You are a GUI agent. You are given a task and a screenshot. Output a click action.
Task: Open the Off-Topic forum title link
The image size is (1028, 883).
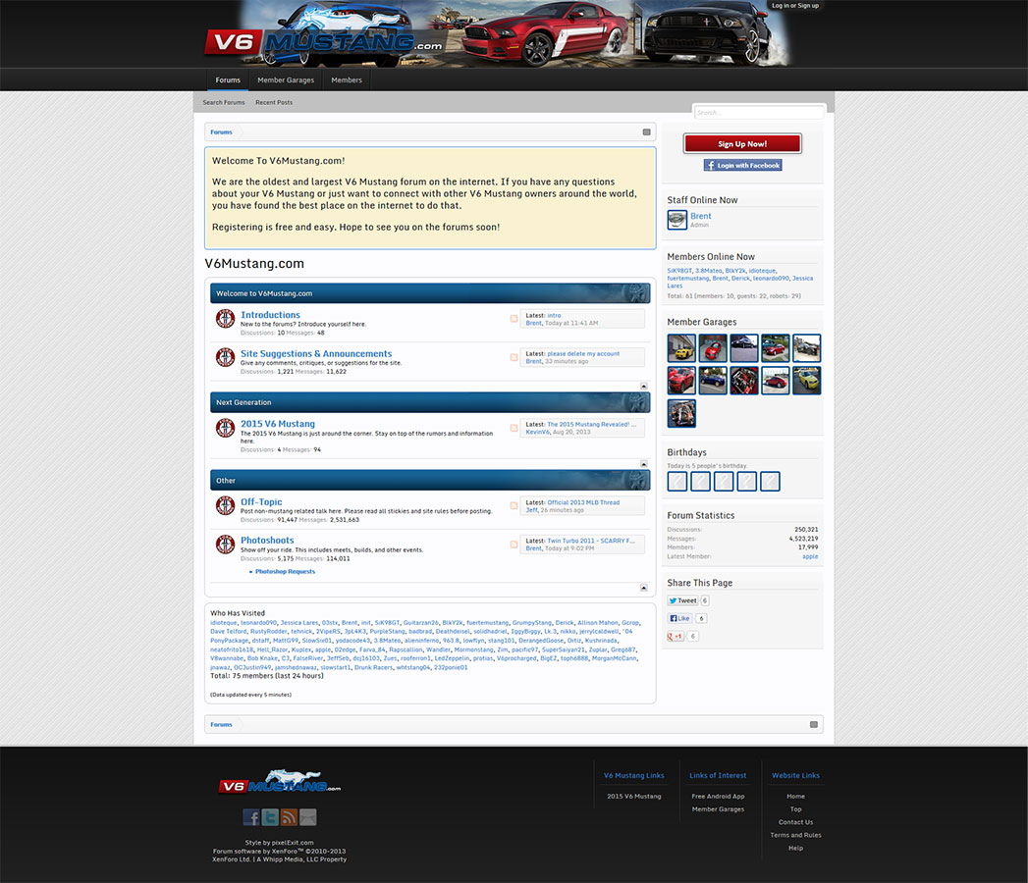coord(261,501)
